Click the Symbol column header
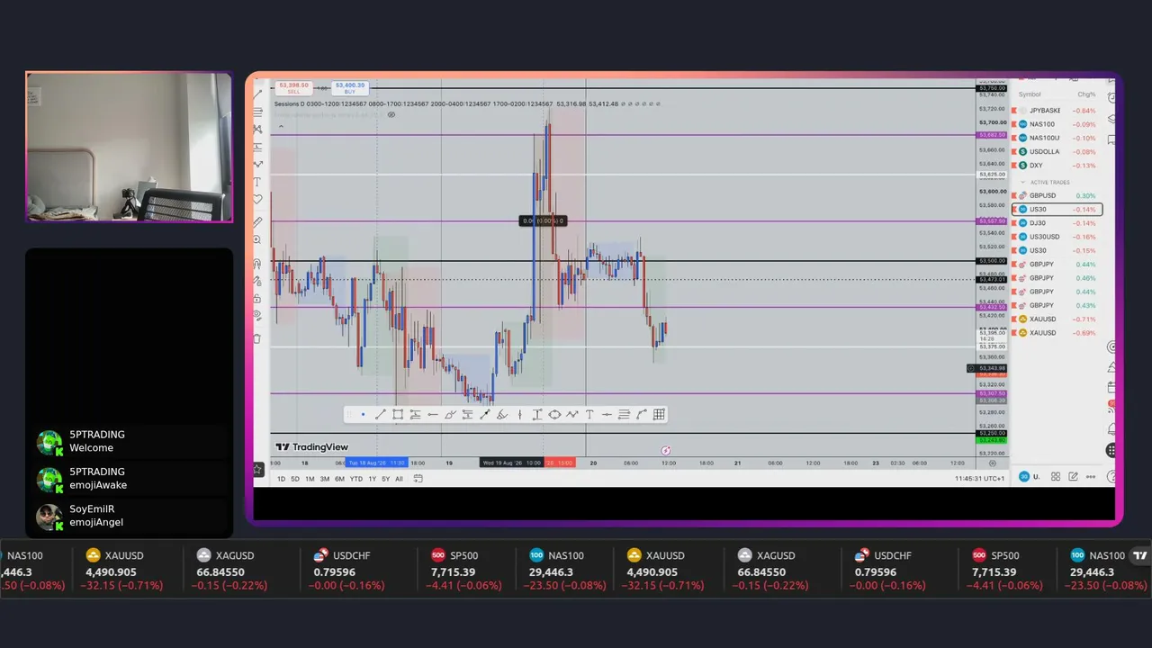This screenshot has width=1152, height=648. coord(1030,94)
